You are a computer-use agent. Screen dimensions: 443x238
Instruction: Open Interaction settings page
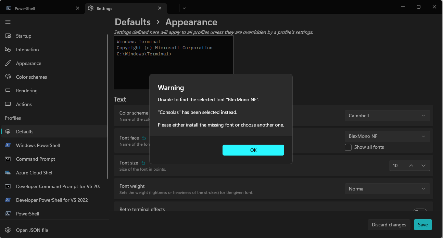[54, 50]
